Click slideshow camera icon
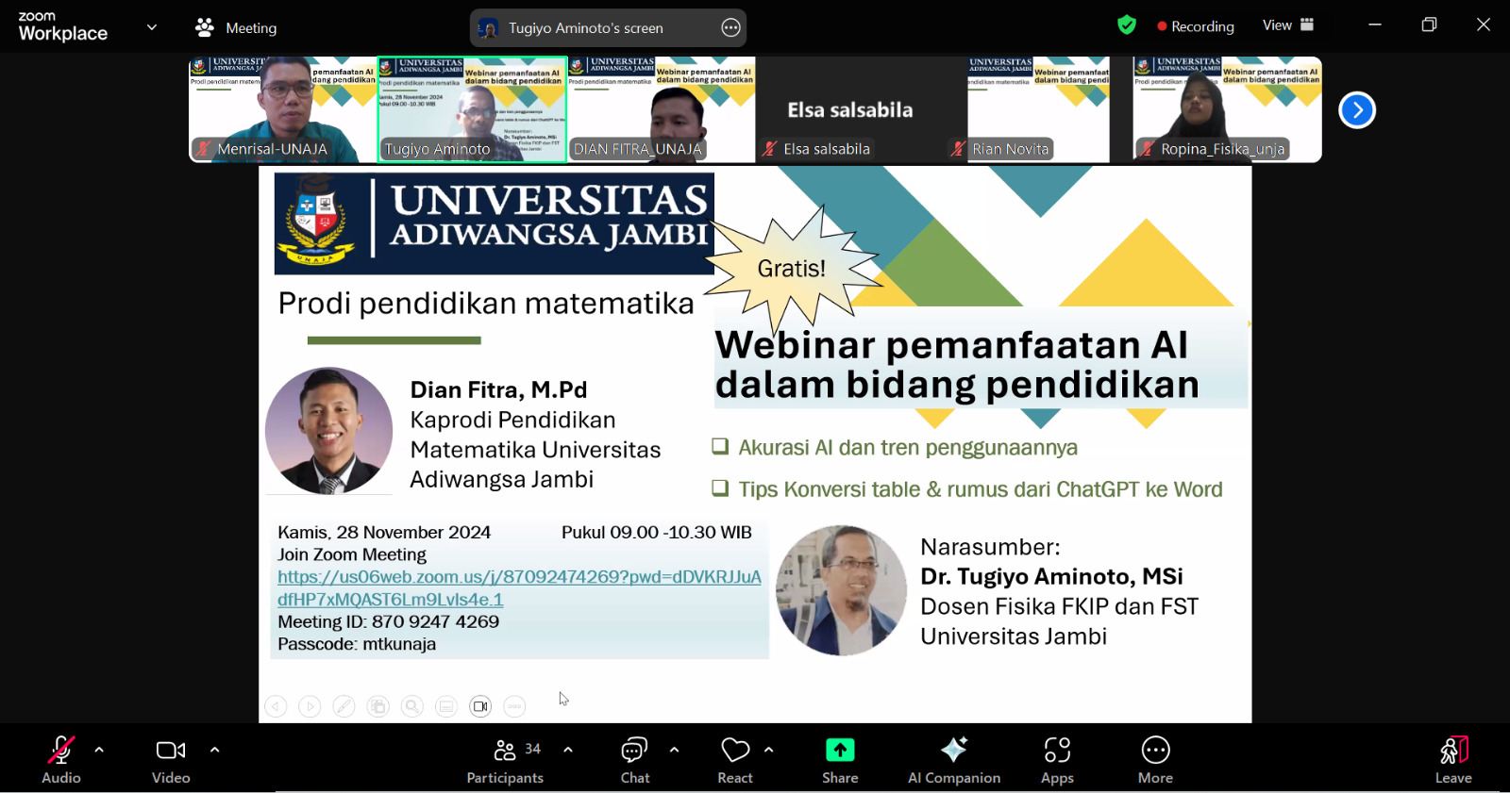The image size is (1510, 793). (x=480, y=706)
